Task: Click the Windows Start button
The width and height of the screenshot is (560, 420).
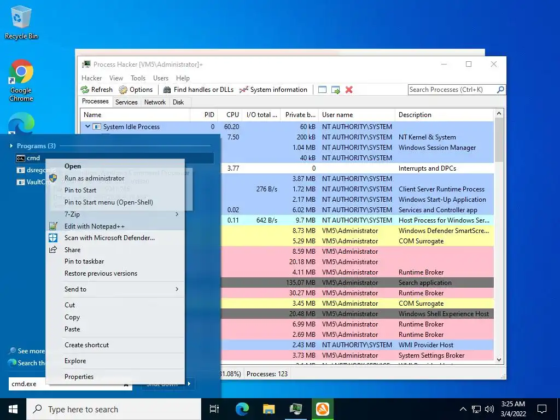Action: (x=13, y=409)
